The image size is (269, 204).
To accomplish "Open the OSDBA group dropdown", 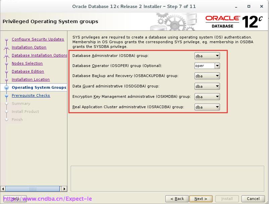I will coord(207,56).
